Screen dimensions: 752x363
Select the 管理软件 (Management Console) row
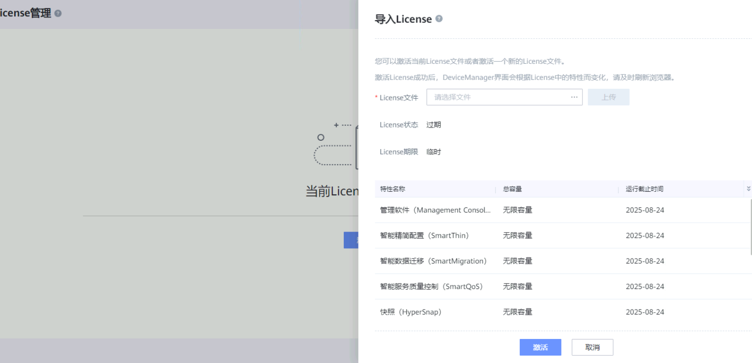point(435,210)
